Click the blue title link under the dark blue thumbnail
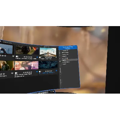 pyautogui.click(x=47, y=73)
